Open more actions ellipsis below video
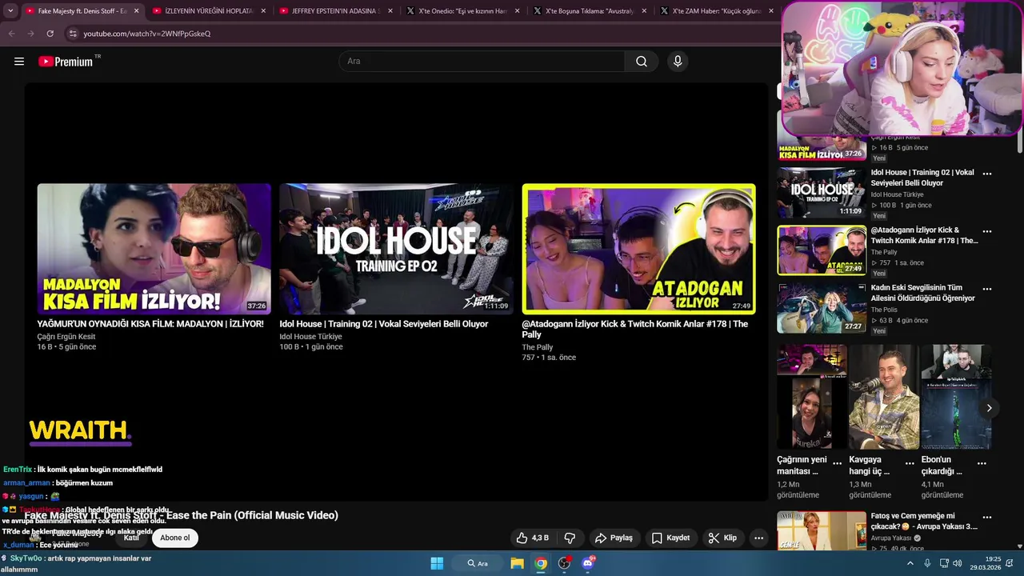The width and height of the screenshot is (1024, 576). pyautogui.click(x=758, y=538)
